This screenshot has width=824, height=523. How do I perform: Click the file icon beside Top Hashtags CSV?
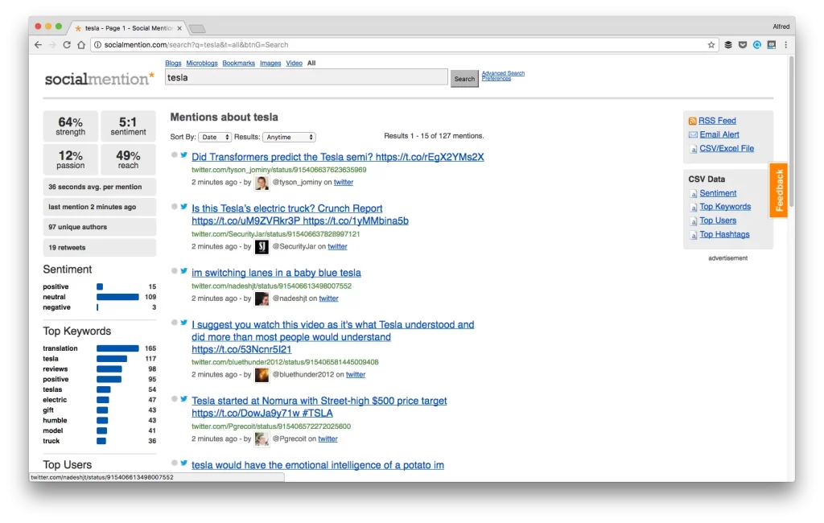[x=693, y=234]
